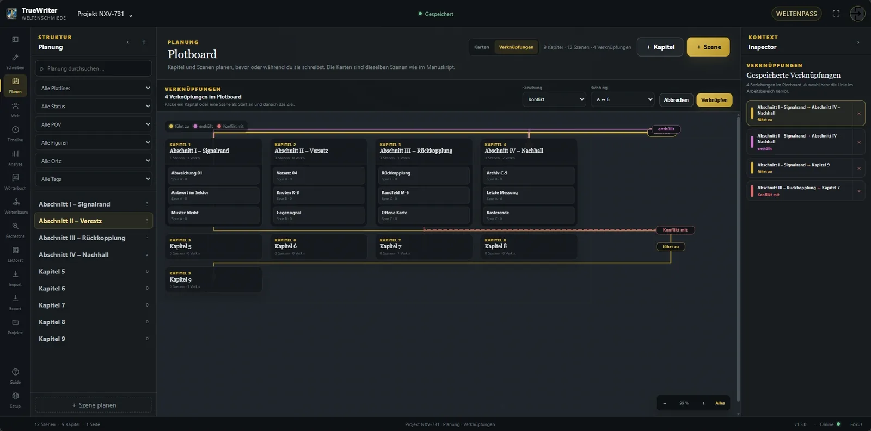
Task: Open the Analyse icon
Action: (x=15, y=158)
